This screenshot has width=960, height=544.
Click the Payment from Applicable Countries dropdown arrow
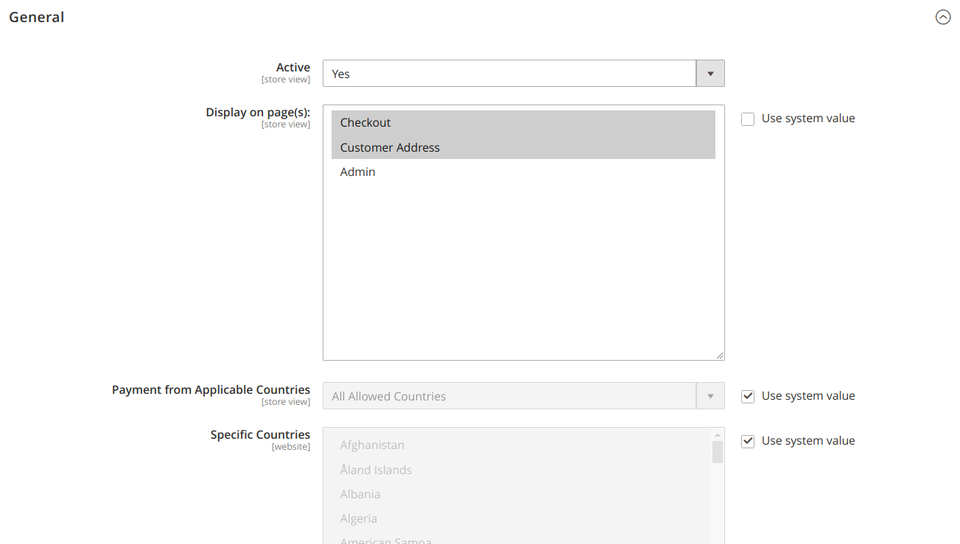point(710,396)
